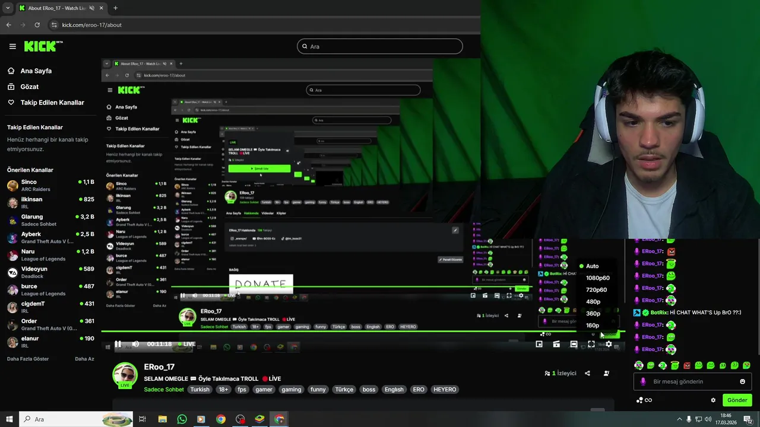Viewport: 760px width, 427px height.
Task: Focus the 'Bir mesaj gönderin' chat field
Action: tap(692, 382)
